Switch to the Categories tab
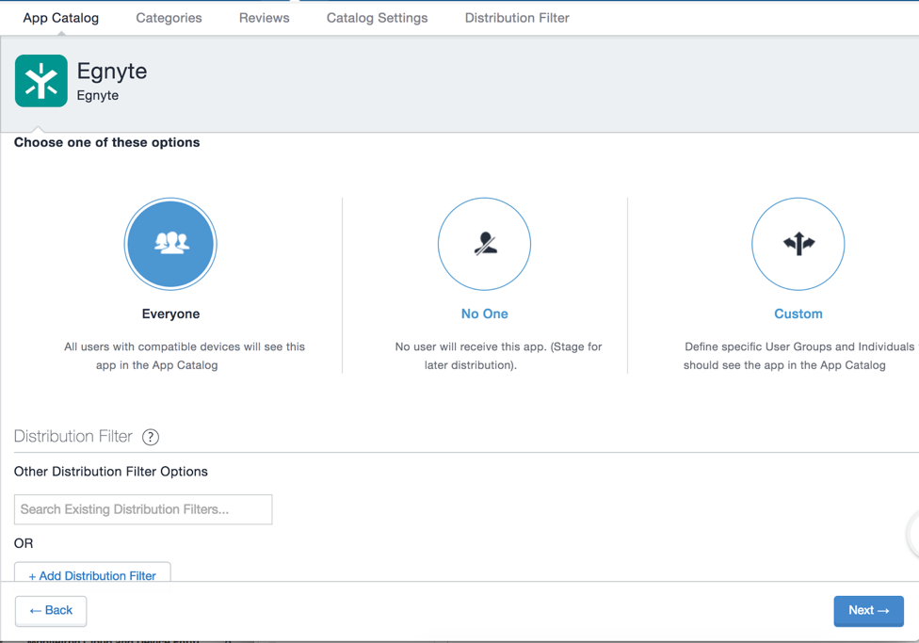The image size is (919, 643). [169, 18]
